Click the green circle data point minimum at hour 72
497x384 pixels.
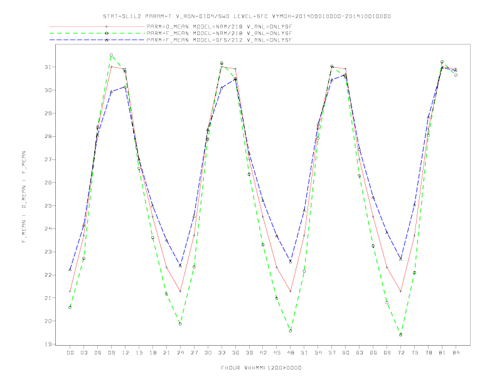pos(400,334)
